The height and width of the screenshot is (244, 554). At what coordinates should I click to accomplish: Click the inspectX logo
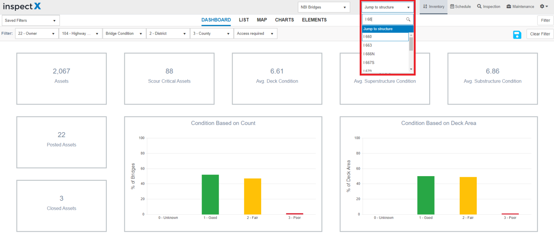(x=22, y=7)
